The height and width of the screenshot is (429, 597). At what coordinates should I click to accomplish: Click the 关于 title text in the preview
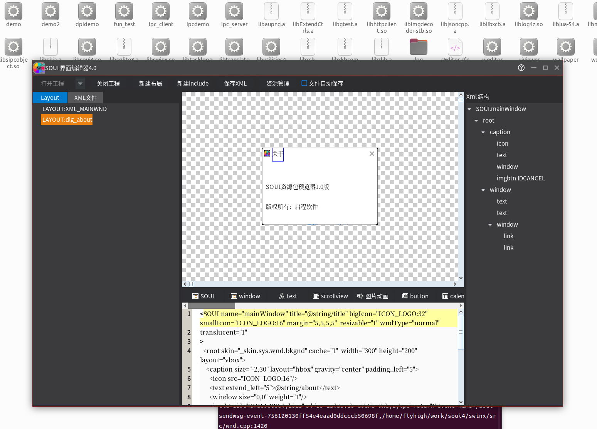[278, 154]
